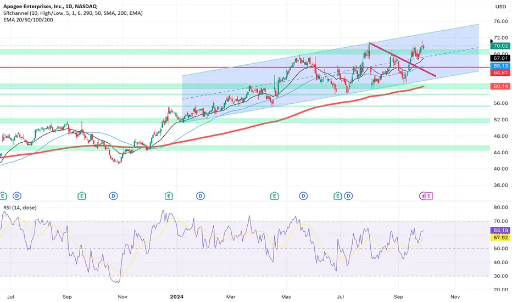Click the 80.00 RSI axis label
Screen dimensions: 512x302
pos(500,208)
